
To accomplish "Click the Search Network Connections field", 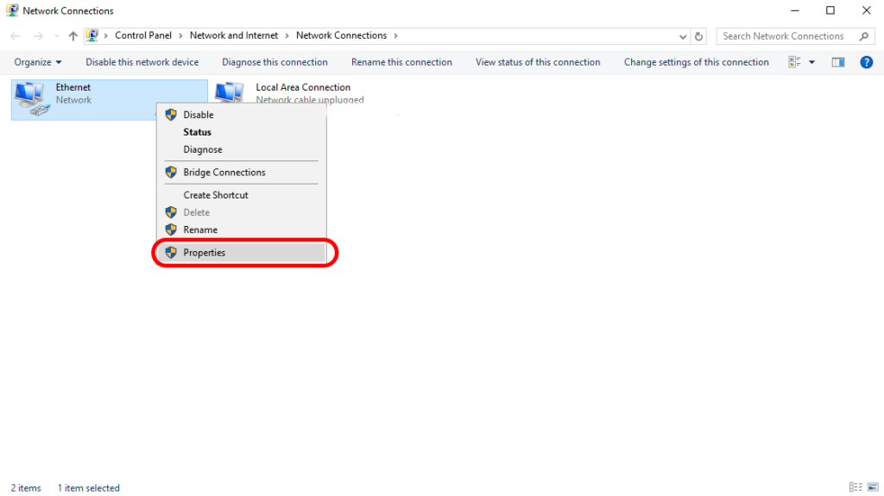I will coord(787,36).
